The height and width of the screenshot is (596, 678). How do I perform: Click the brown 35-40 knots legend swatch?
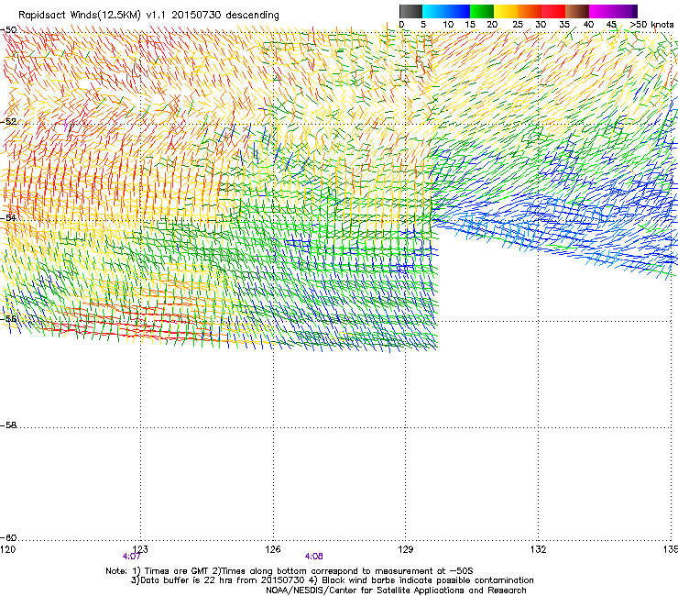pyautogui.click(x=577, y=11)
